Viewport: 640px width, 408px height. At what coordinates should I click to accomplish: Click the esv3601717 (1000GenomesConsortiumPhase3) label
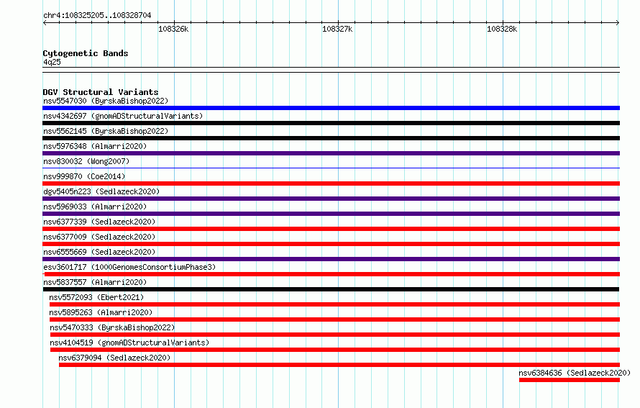point(129,267)
